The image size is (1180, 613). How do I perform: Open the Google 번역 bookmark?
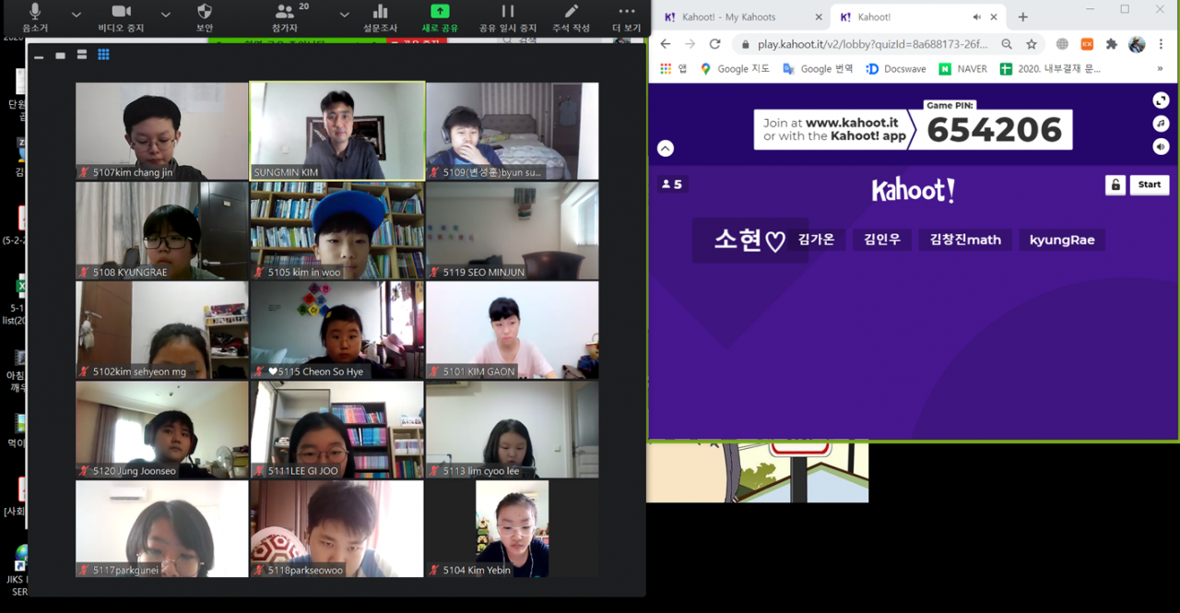(x=818, y=68)
